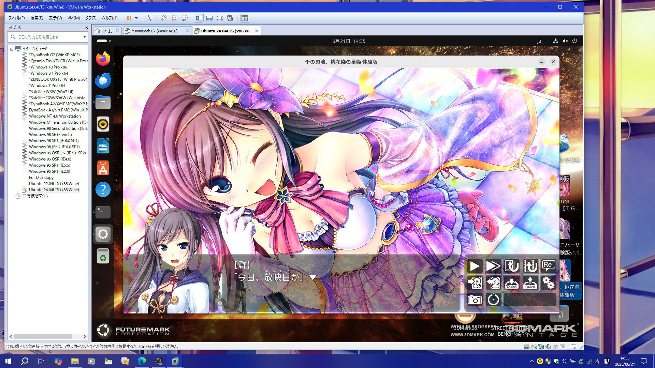
Task: Toggle the console view button
Action: [x=244, y=18]
